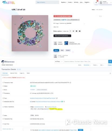Select the History tab

(56, 50)
